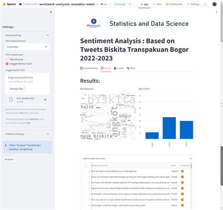The height and width of the screenshot is (210, 223).
Task: Click the IPB University logo
Action: tap(94, 23)
